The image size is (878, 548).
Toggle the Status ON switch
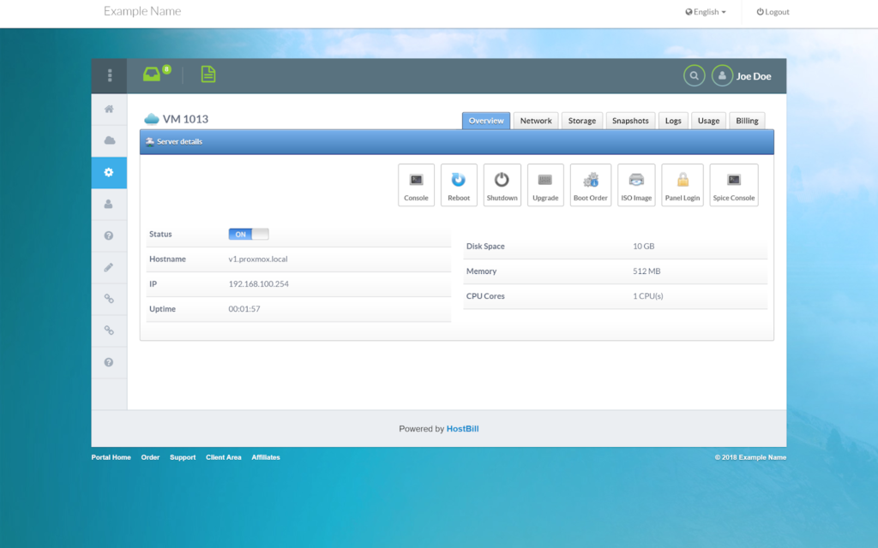249,235
